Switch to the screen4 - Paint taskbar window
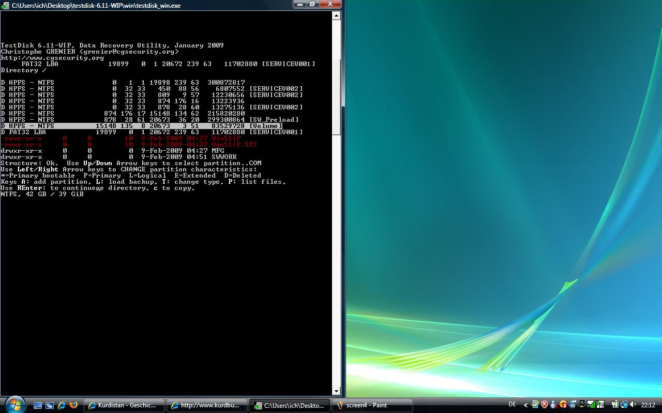Screen dimensions: 662x413 [372, 405]
